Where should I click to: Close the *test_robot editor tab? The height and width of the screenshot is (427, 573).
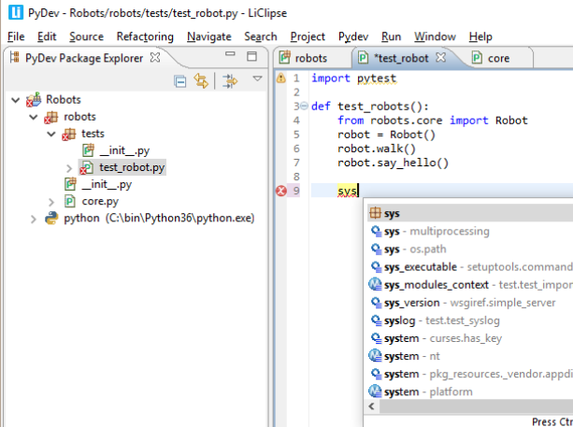coord(441,57)
